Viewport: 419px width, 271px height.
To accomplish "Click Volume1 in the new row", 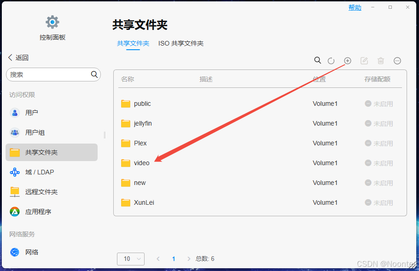I will 325,183.
